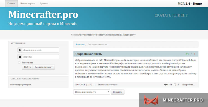This screenshot has width=208, height=107.
Task: Click the 22.08.2014 date text
Action: (80, 85)
